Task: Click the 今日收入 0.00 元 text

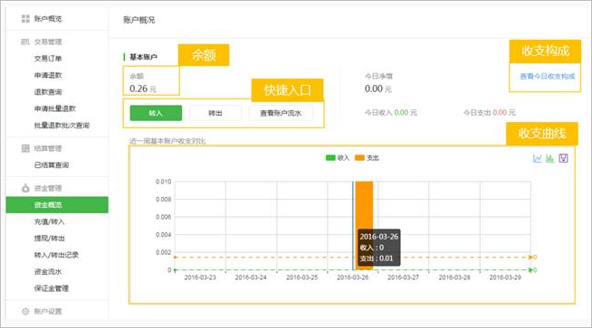Action: (391, 112)
